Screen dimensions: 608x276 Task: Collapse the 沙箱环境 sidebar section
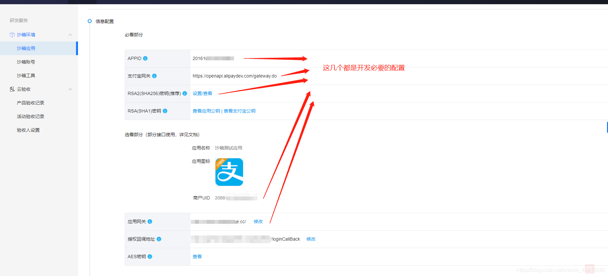coord(70,35)
